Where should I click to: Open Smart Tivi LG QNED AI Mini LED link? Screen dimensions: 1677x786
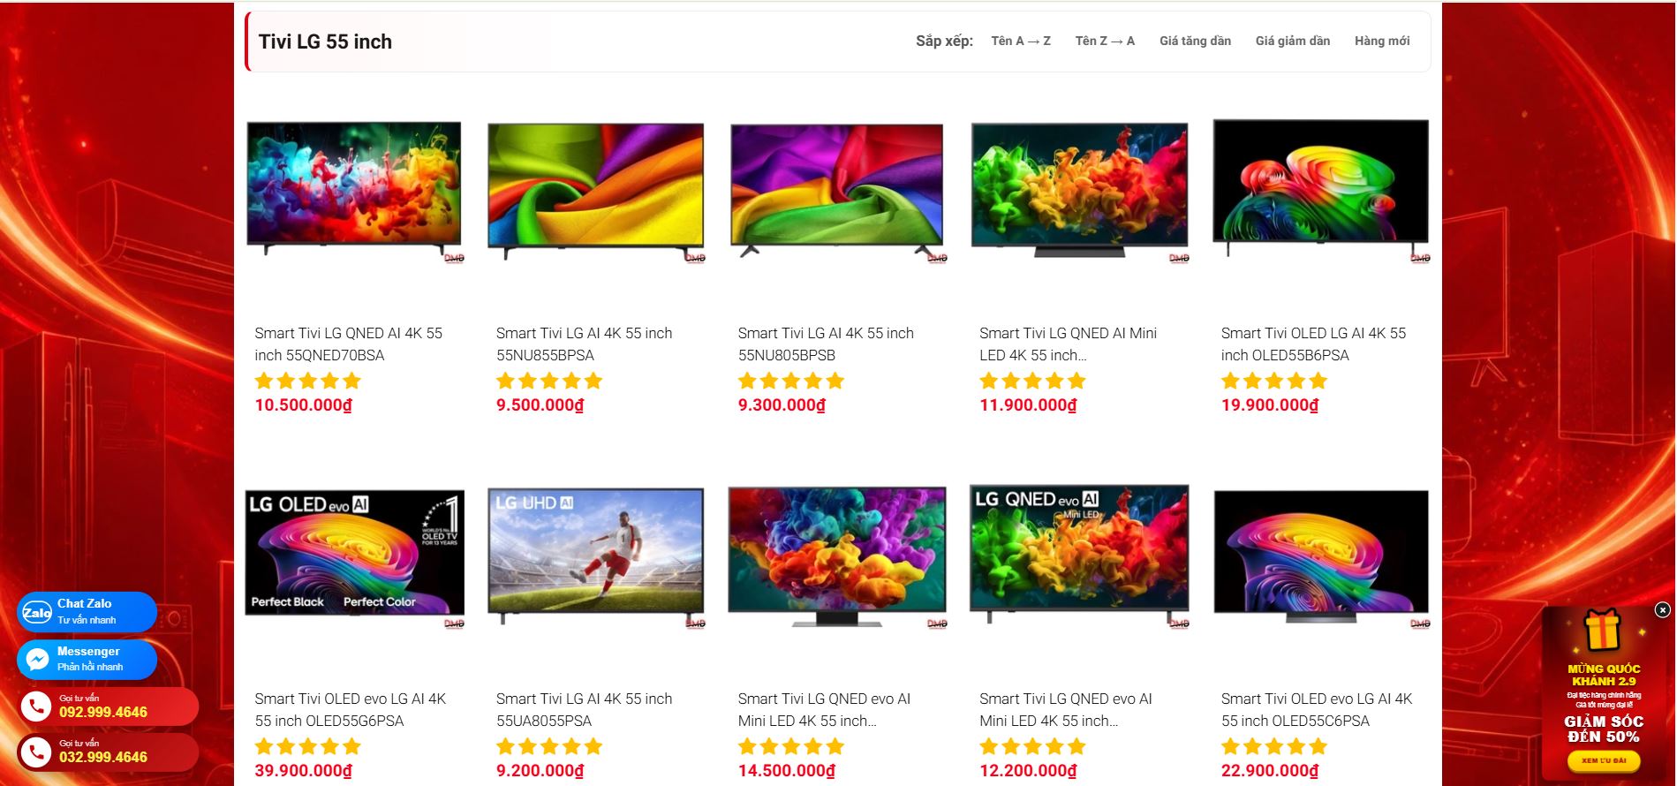[x=1068, y=344]
